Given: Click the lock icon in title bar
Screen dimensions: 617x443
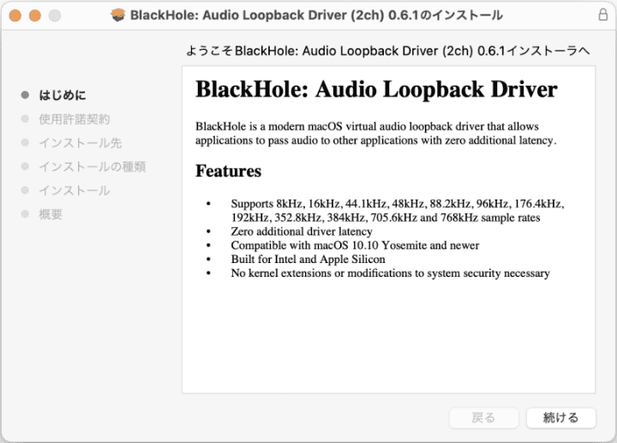Looking at the screenshot, I should 602,15.
